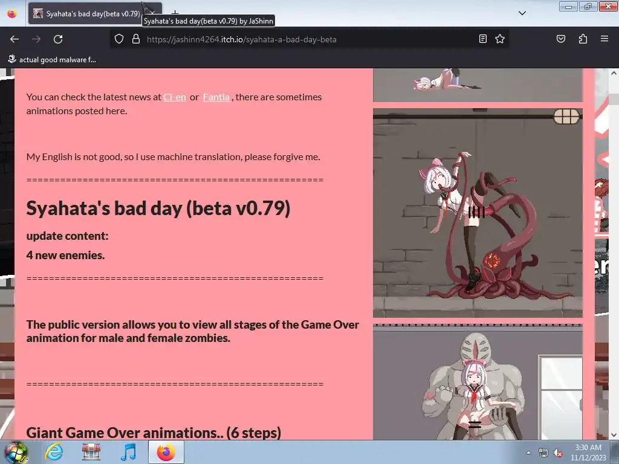Image resolution: width=619 pixels, height=464 pixels.
Task: Click the page scrollbar down arrow
Action: (x=613, y=435)
